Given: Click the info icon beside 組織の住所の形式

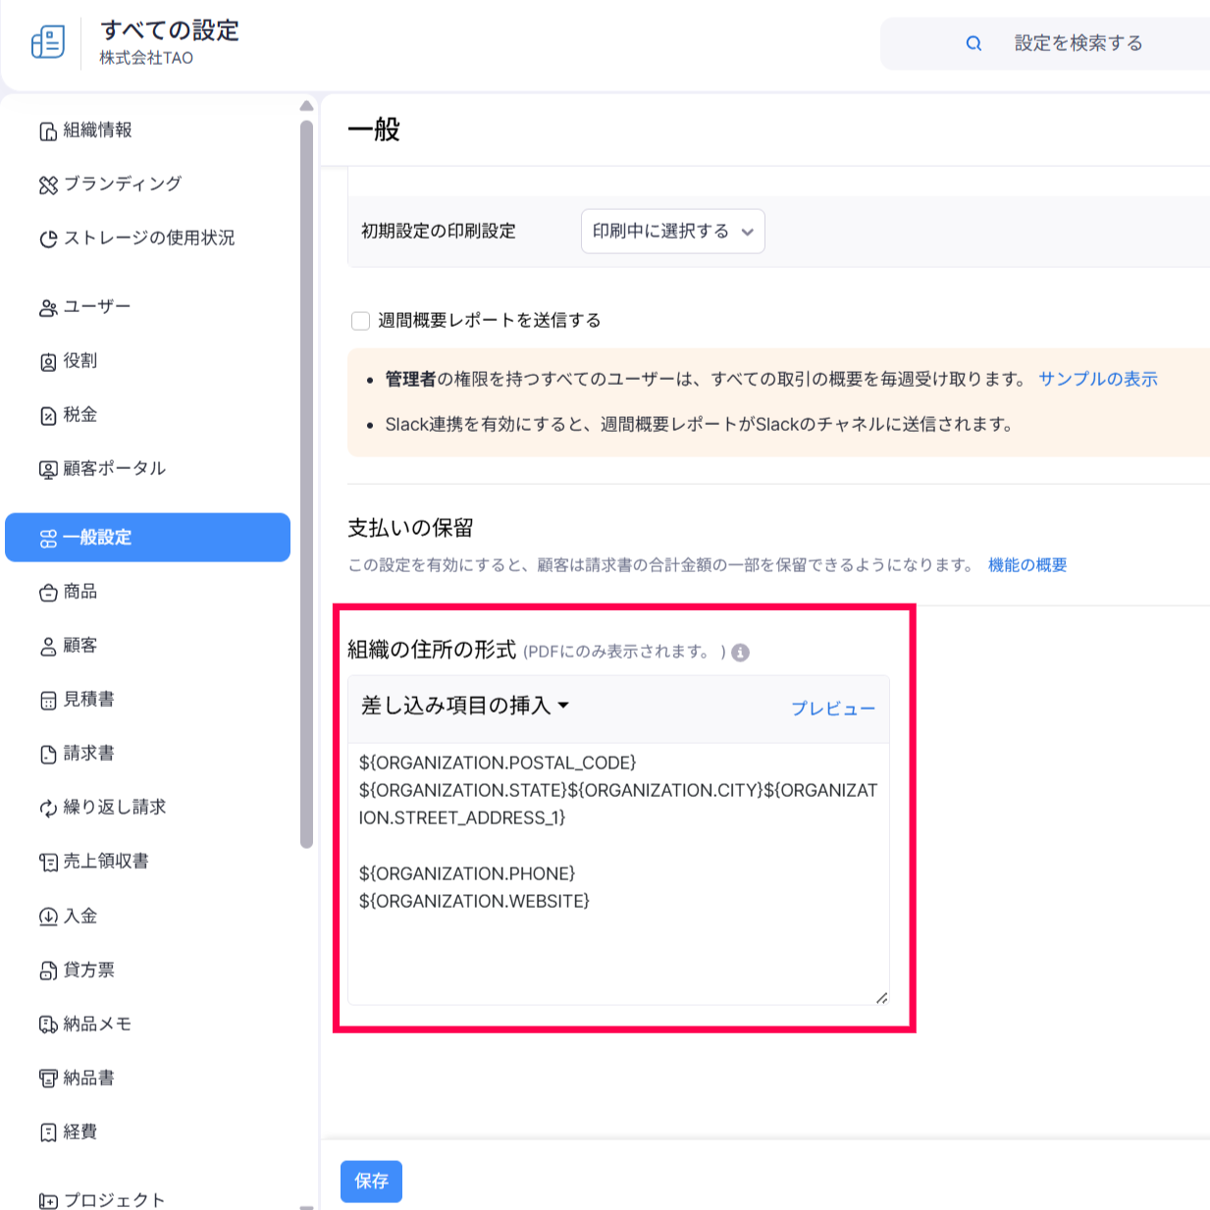Looking at the screenshot, I should click(x=741, y=653).
